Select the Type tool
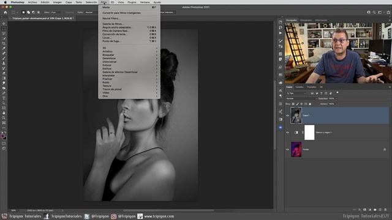The width and height of the screenshot is (392, 220). (4, 98)
